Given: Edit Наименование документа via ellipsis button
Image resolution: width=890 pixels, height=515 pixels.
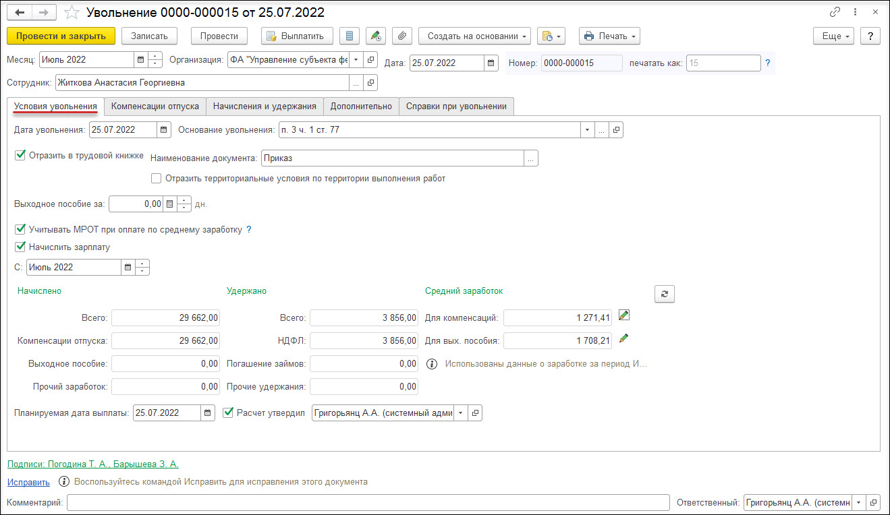Looking at the screenshot, I should [x=531, y=158].
